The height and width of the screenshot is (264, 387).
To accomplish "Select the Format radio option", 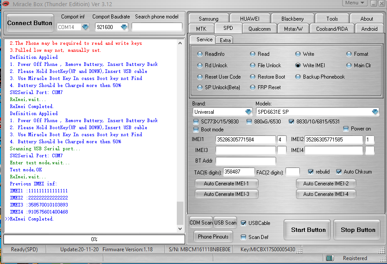I will point(349,54).
